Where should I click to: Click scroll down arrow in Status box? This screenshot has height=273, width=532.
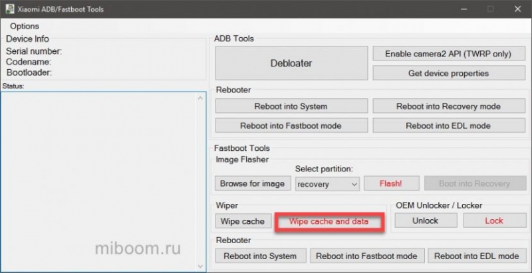pos(200,266)
